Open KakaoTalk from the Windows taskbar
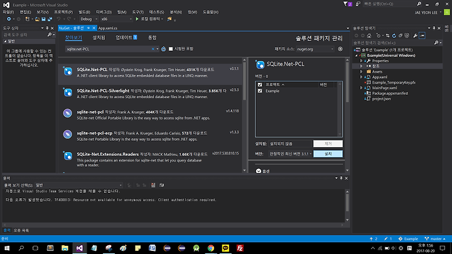The image size is (452, 254). tap(225, 248)
